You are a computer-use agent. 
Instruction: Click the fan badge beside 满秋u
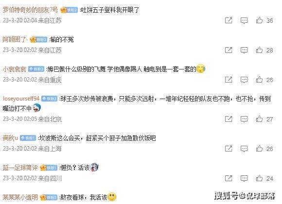point(28,138)
